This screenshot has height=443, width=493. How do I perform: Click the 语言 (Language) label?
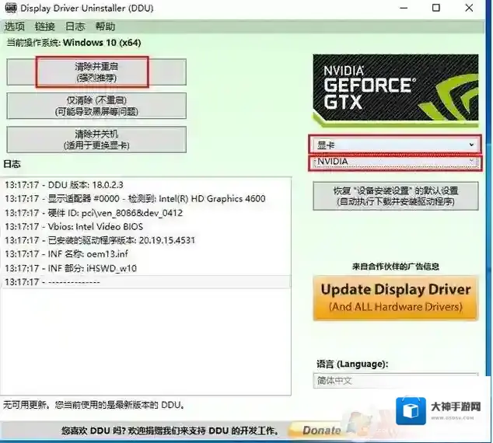[x=352, y=365]
